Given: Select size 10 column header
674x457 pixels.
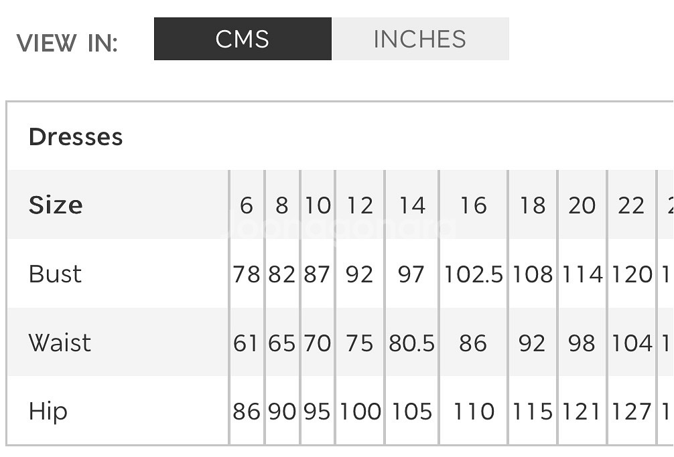Looking at the screenshot, I should click(x=318, y=205).
